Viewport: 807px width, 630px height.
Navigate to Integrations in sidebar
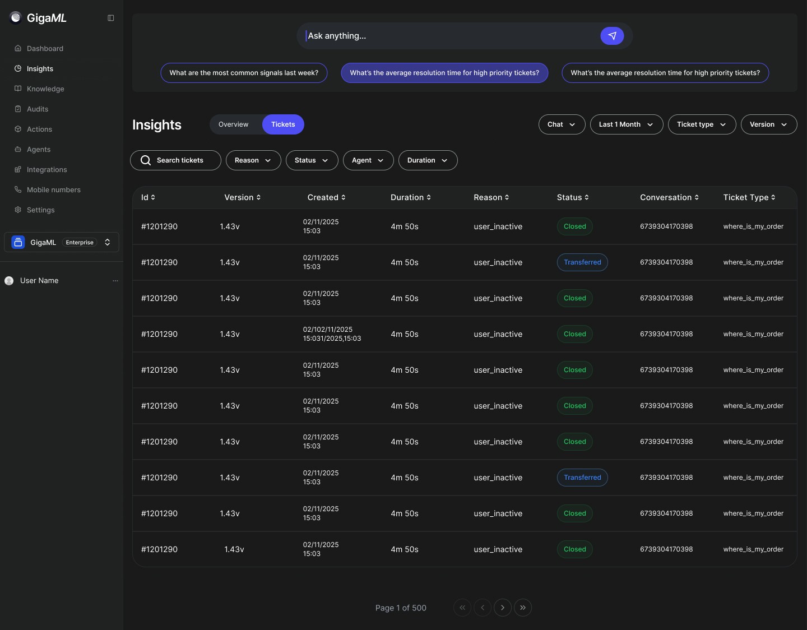(x=47, y=169)
